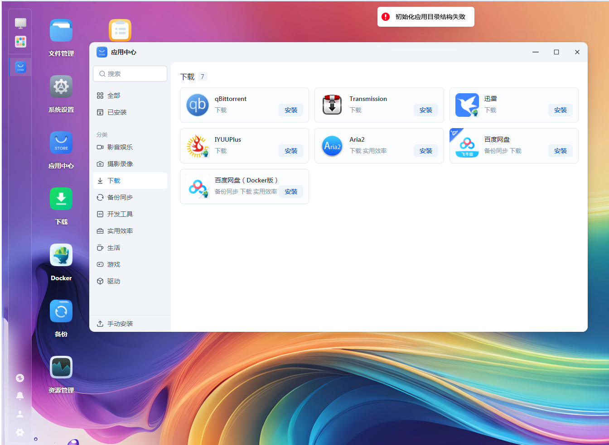
Task: Open the 资源管理 desktop icon
Action: [x=61, y=367]
